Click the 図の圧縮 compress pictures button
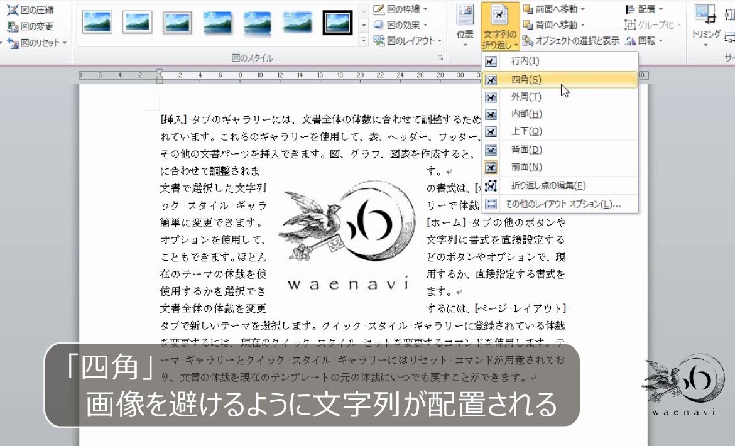This screenshot has width=735, height=446. tap(31, 9)
